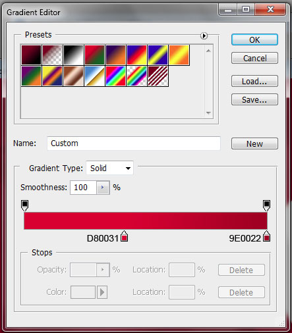Choose the transparent stripes preset
This screenshot has height=333, width=292.
tap(158, 76)
